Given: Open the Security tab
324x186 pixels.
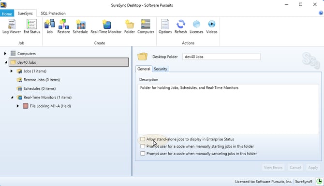Looking at the screenshot, I should click(161, 69).
